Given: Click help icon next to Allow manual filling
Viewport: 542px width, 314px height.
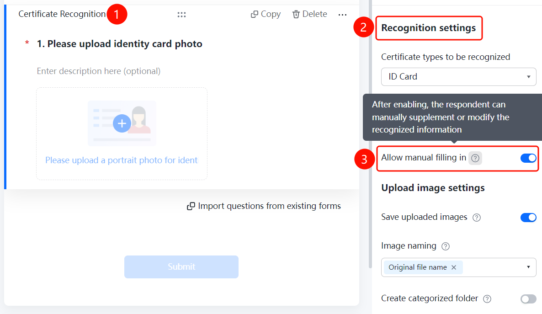Looking at the screenshot, I should point(475,158).
